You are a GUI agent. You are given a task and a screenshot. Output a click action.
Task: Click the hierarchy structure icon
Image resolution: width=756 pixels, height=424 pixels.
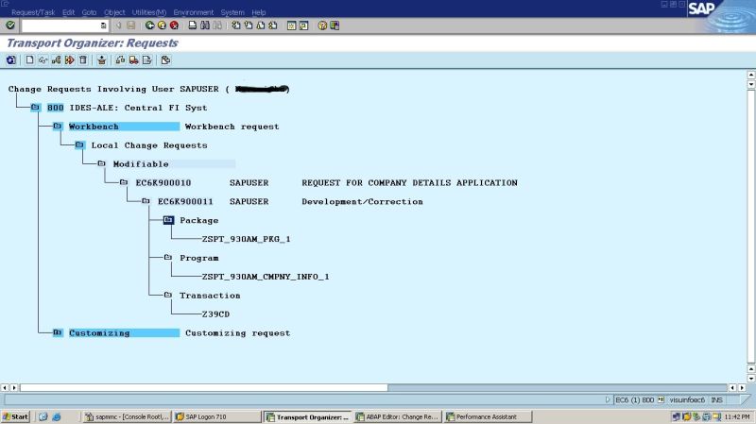(57, 60)
